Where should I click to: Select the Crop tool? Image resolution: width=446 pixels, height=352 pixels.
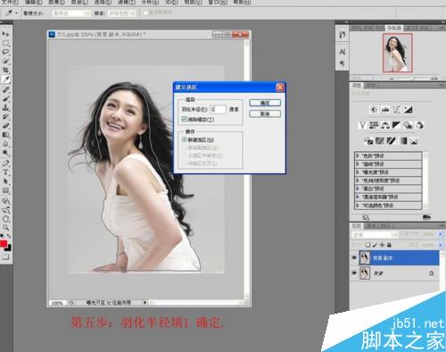pos(5,71)
